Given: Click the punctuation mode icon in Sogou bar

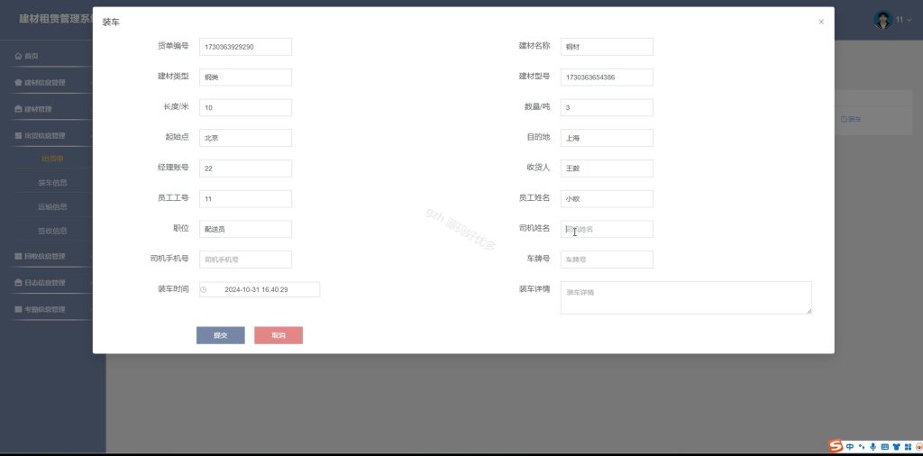Looking at the screenshot, I should coord(862,447).
